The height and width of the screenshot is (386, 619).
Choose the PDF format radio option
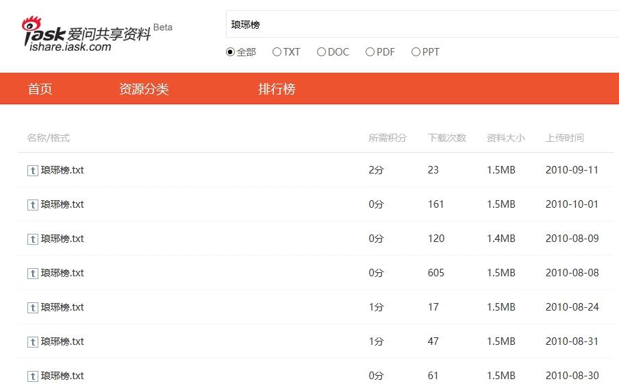(370, 51)
